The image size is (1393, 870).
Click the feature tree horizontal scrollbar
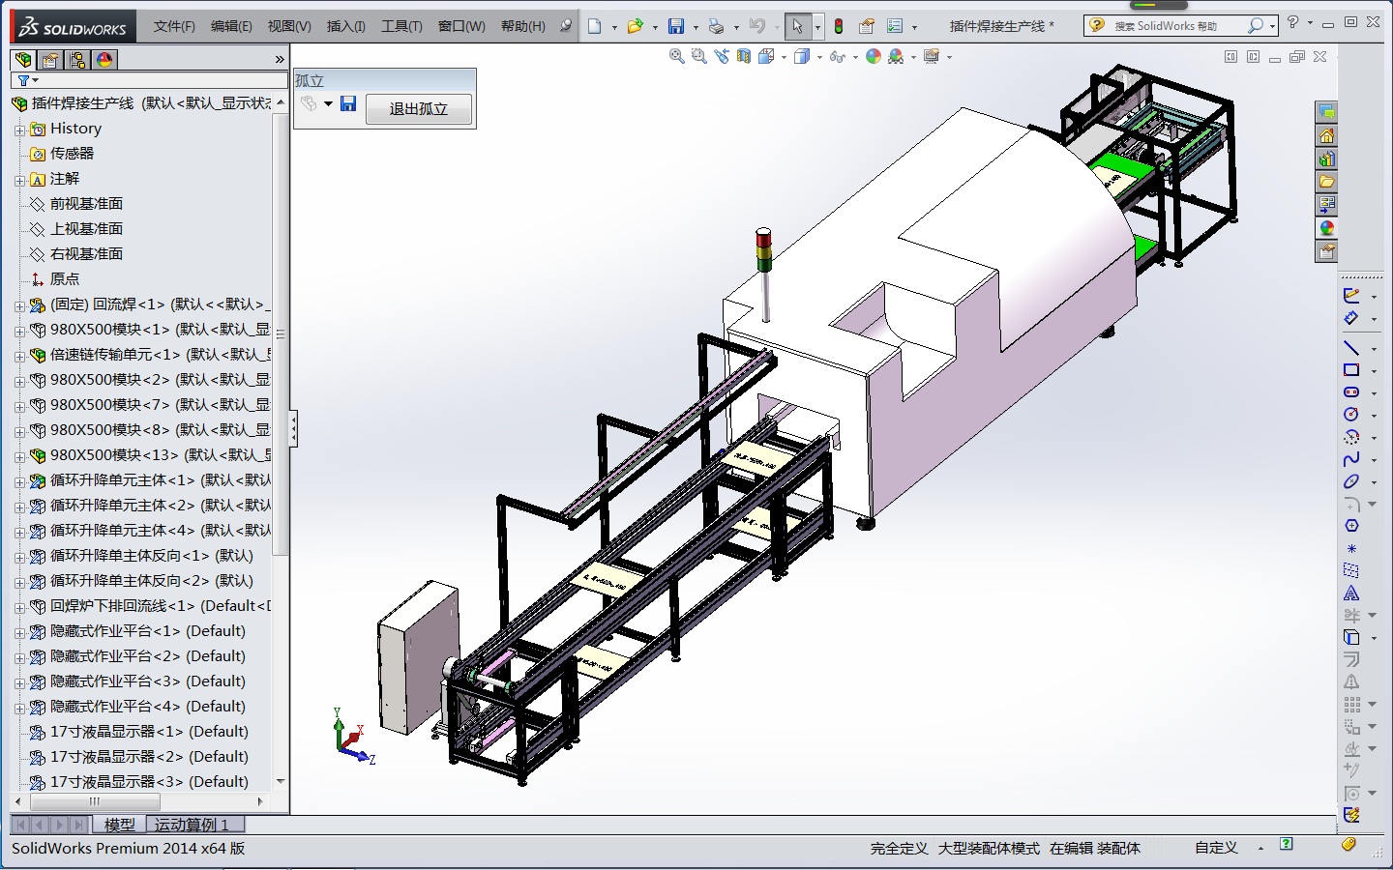[94, 801]
